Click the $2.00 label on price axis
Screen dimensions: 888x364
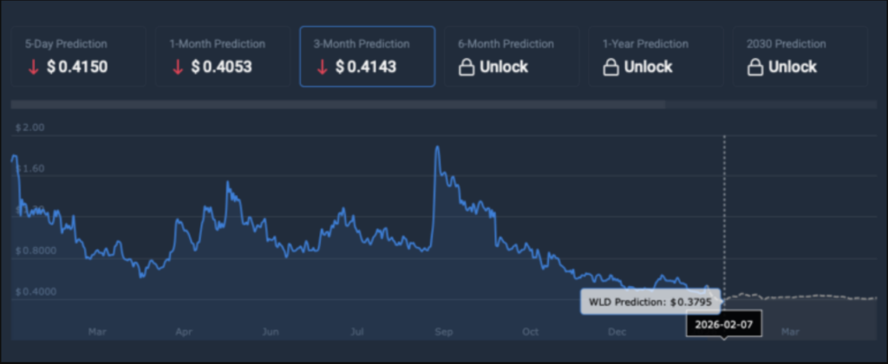click(29, 127)
